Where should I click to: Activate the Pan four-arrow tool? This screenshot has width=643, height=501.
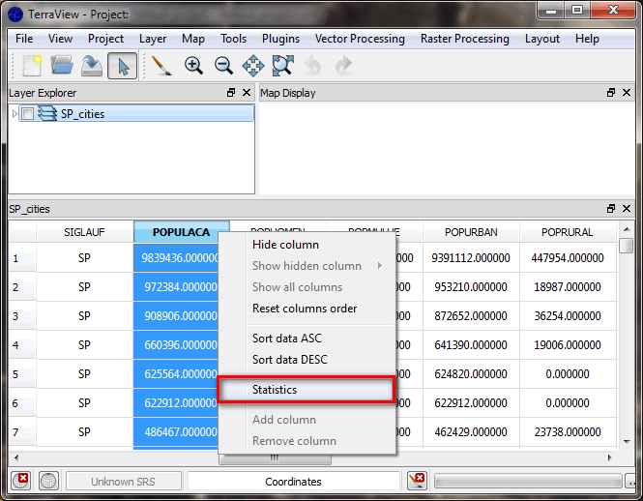pyautogui.click(x=253, y=66)
